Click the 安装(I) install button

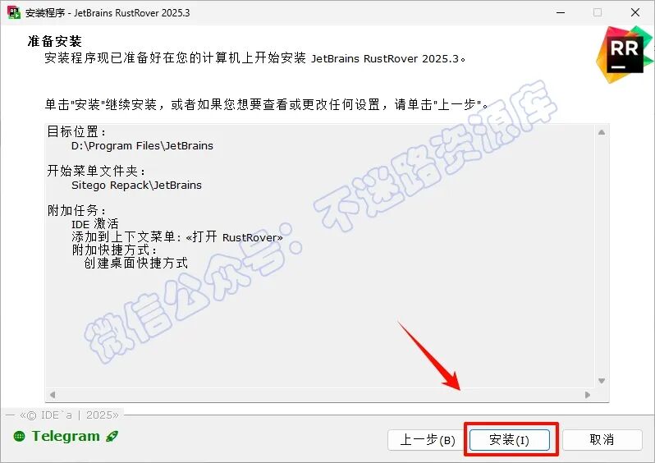click(x=509, y=439)
